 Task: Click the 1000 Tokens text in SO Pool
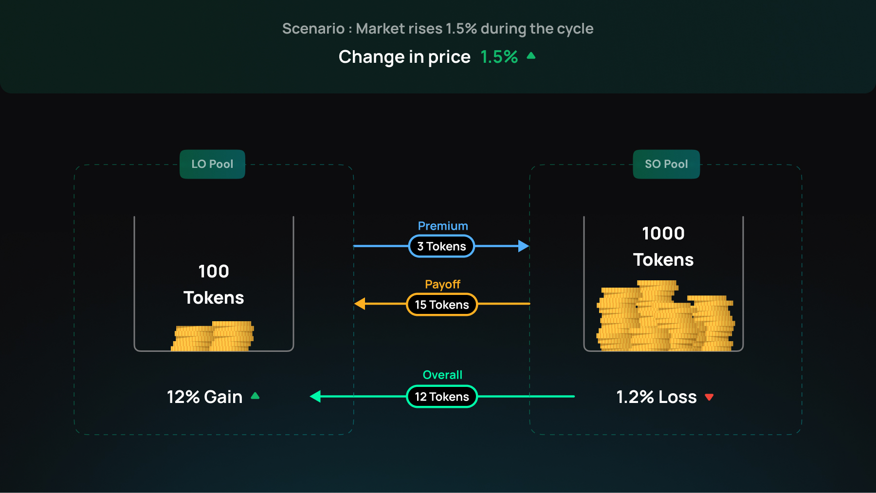(x=663, y=246)
